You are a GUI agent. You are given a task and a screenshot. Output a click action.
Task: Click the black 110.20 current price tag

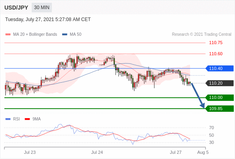pyautogui.click(x=219, y=83)
